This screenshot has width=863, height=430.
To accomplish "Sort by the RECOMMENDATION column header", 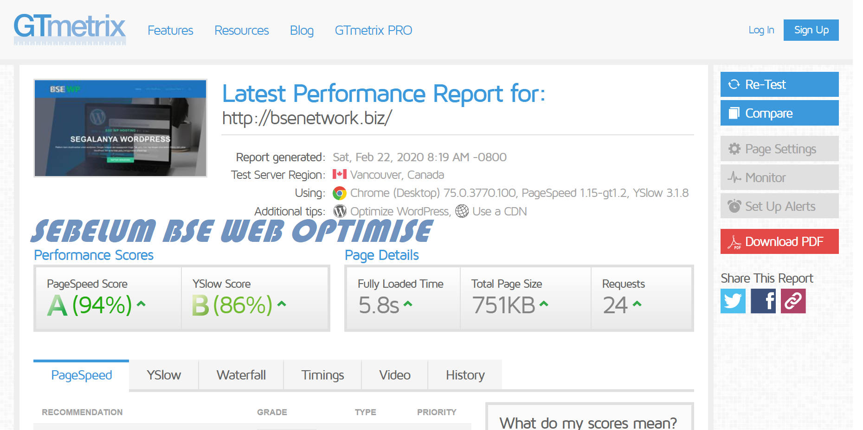I will (82, 412).
